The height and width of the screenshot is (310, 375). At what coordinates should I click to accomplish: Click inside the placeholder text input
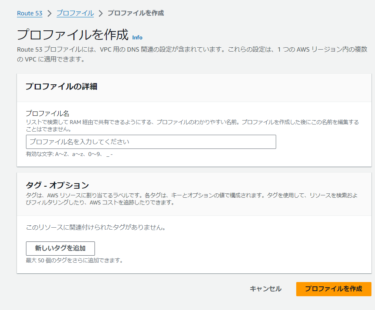(x=150, y=142)
